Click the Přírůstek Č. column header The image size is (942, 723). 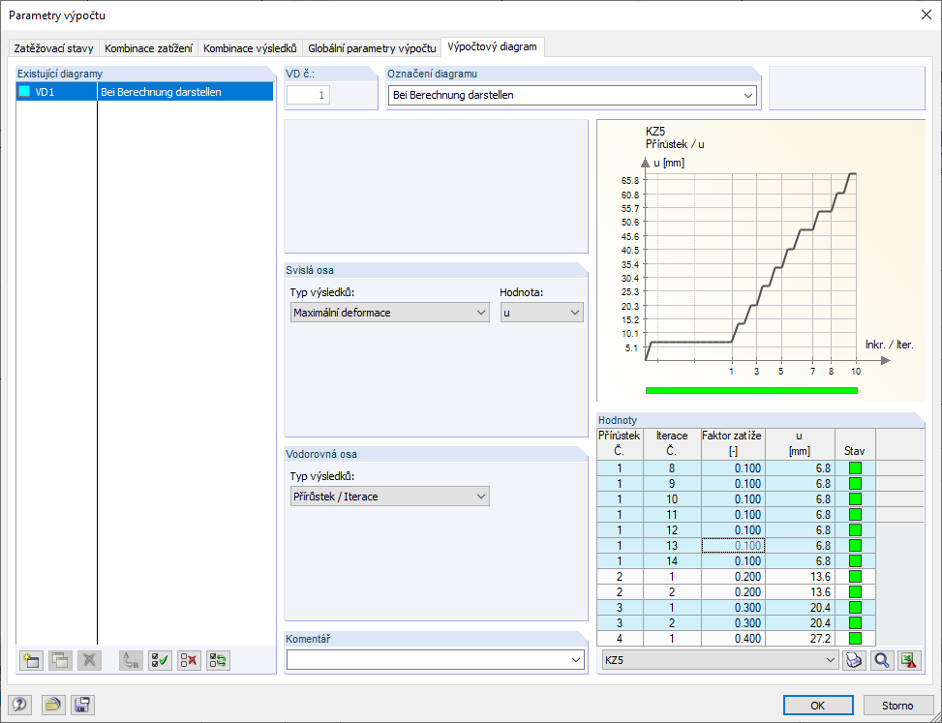pos(620,443)
